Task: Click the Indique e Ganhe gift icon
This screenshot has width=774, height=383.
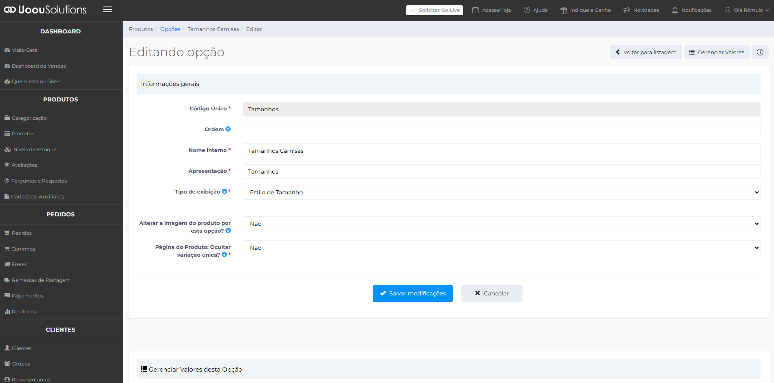Action: pyautogui.click(x=564, y=10)
